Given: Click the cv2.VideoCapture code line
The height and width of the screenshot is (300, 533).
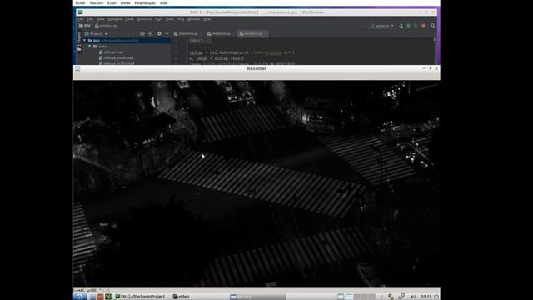Looking at the screenshot, I should coord(242,52).
